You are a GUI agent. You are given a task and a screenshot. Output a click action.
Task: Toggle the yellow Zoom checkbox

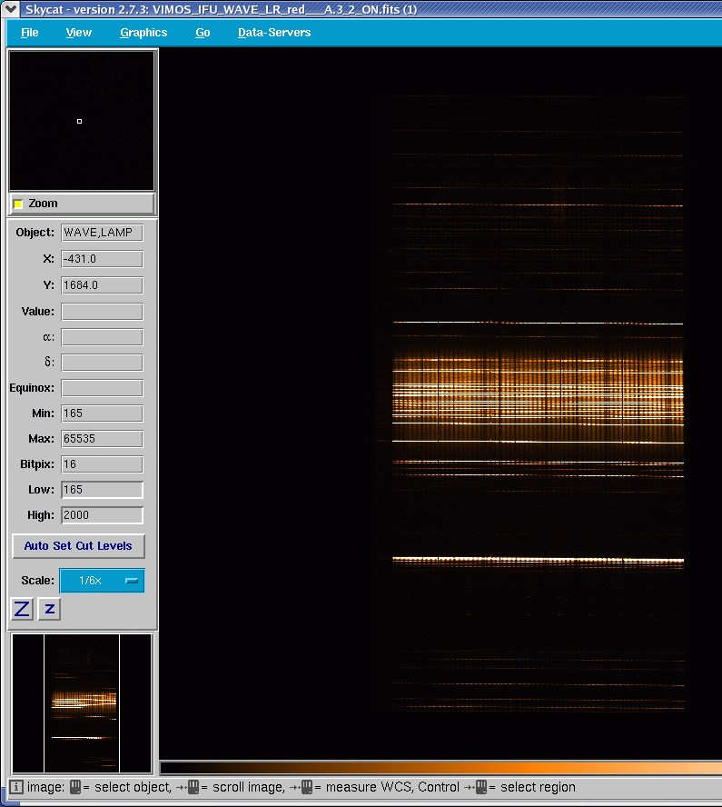[x=18, y=204]
